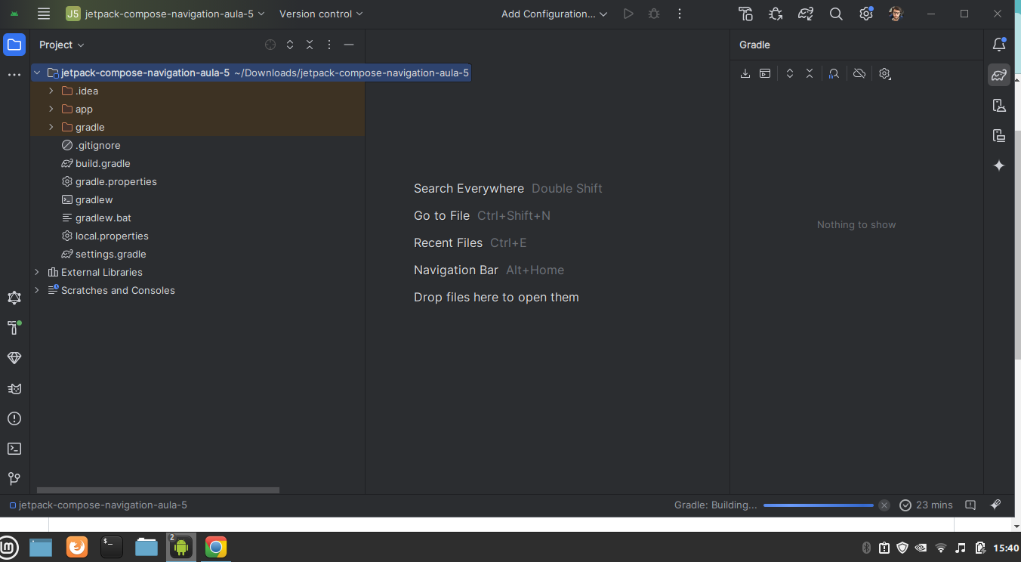Open App Quality Insights diamond icon

pos(14,358)
